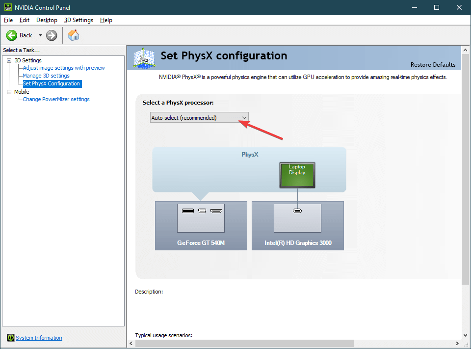Open the File menu

[8, 20]
